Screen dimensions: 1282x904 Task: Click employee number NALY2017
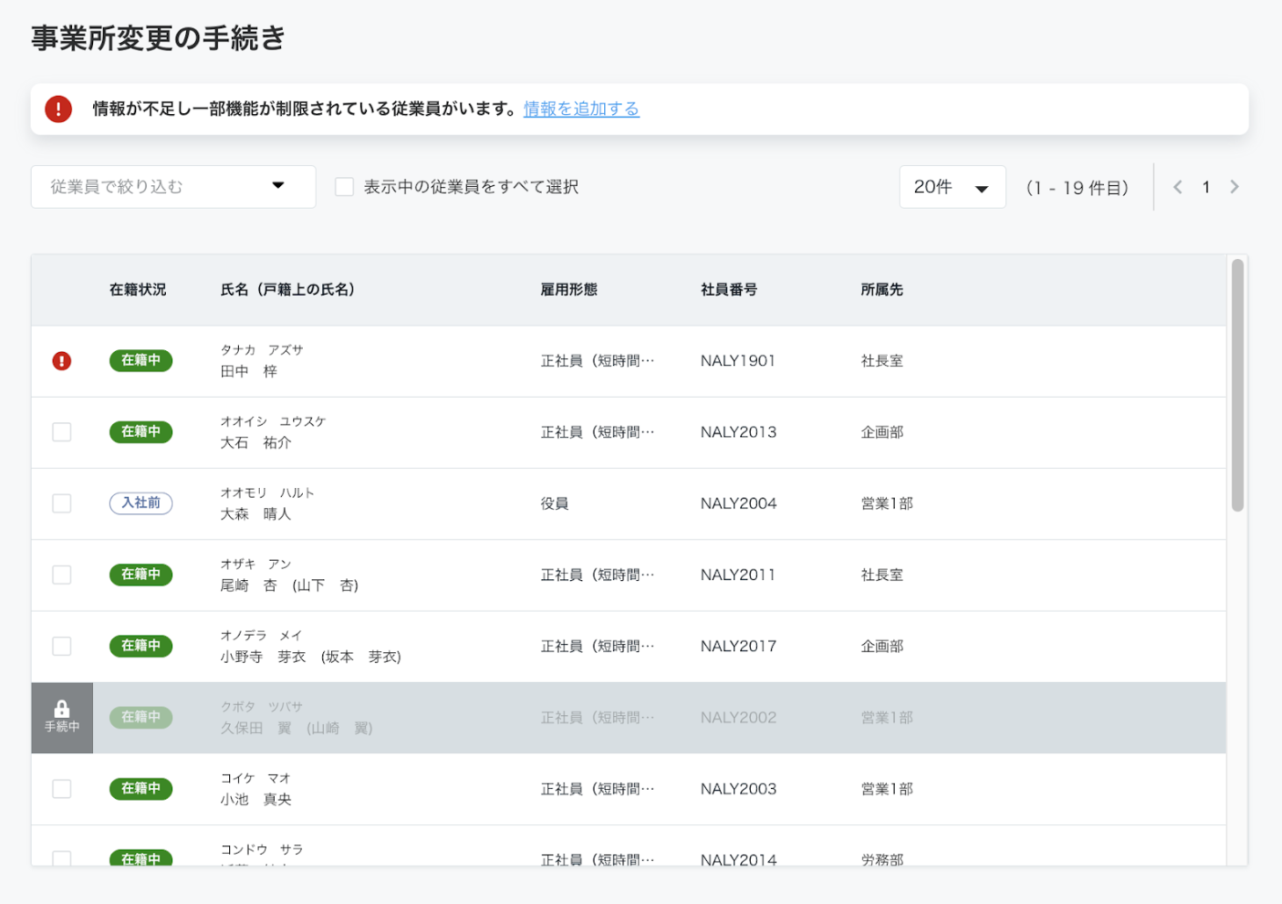click(x=738, y=646)
